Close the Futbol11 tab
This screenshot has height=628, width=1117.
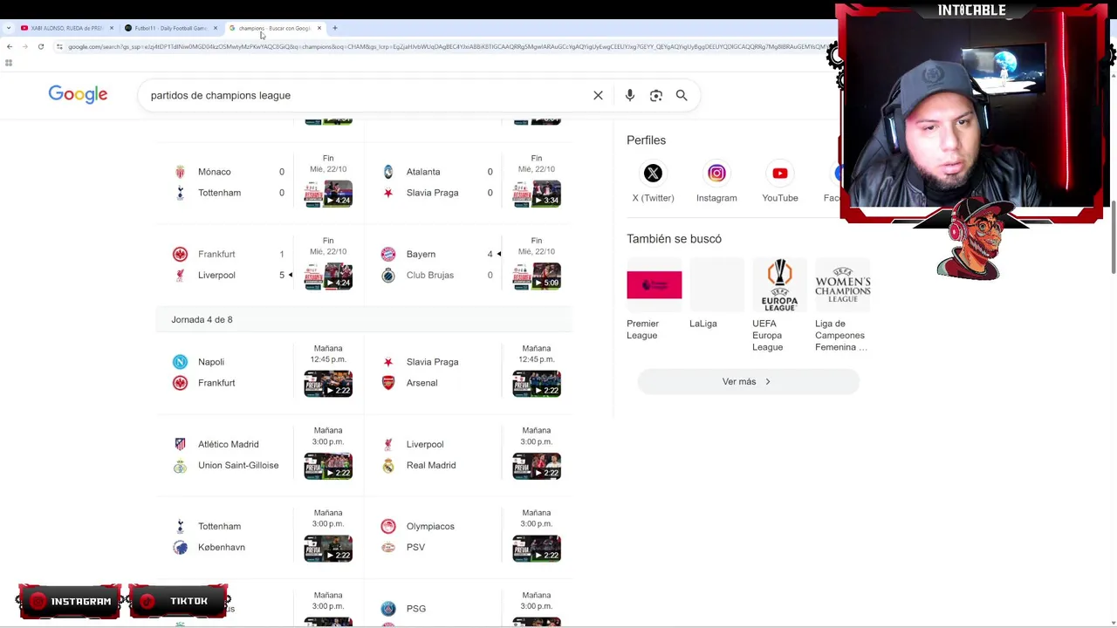coord(216,28)
